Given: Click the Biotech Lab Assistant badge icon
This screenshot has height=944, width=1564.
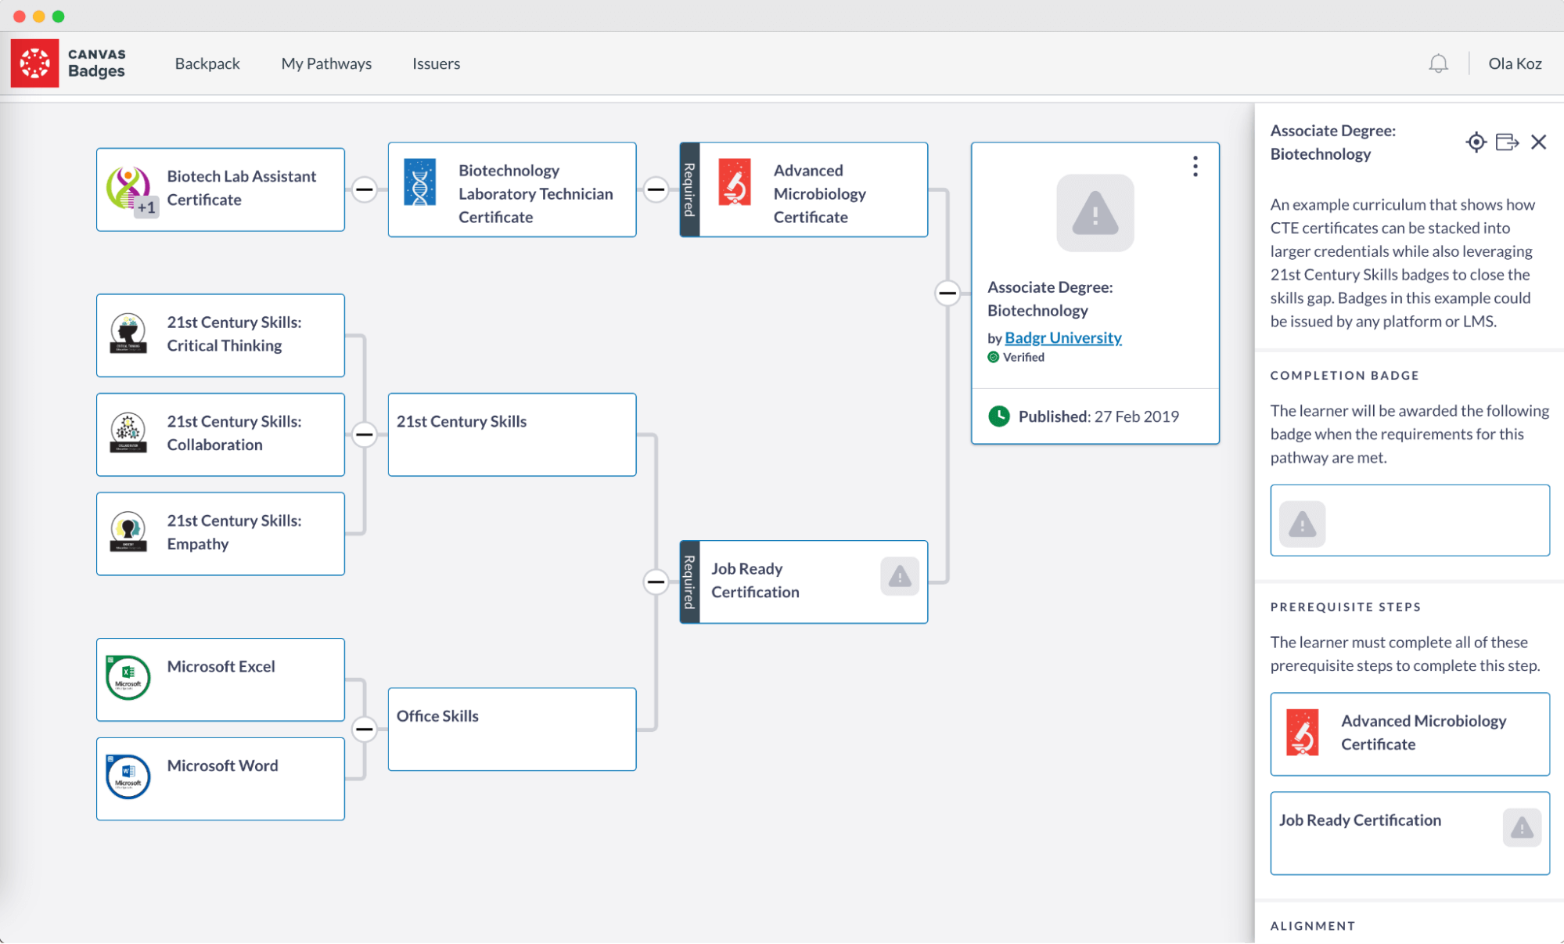Looking at the screenshot, I should (x=128, y=188).
